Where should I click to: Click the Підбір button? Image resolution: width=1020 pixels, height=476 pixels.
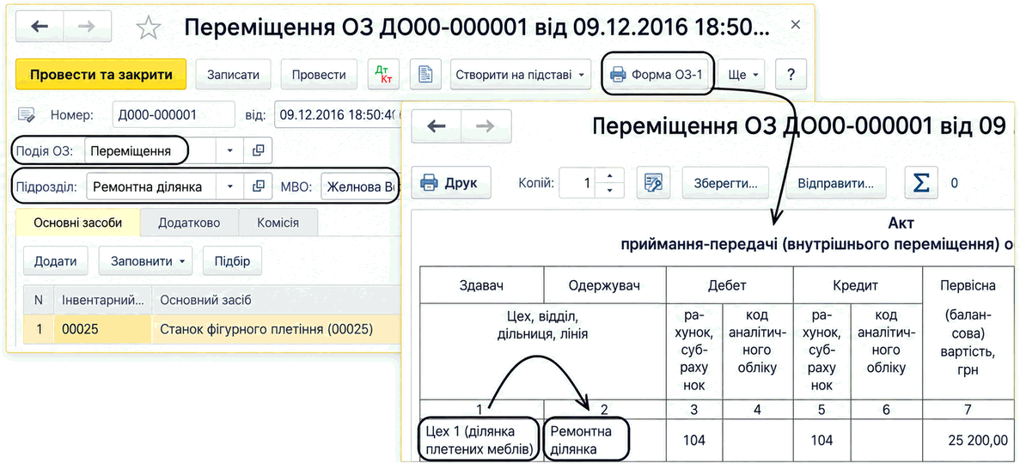[x=232, y=260]
